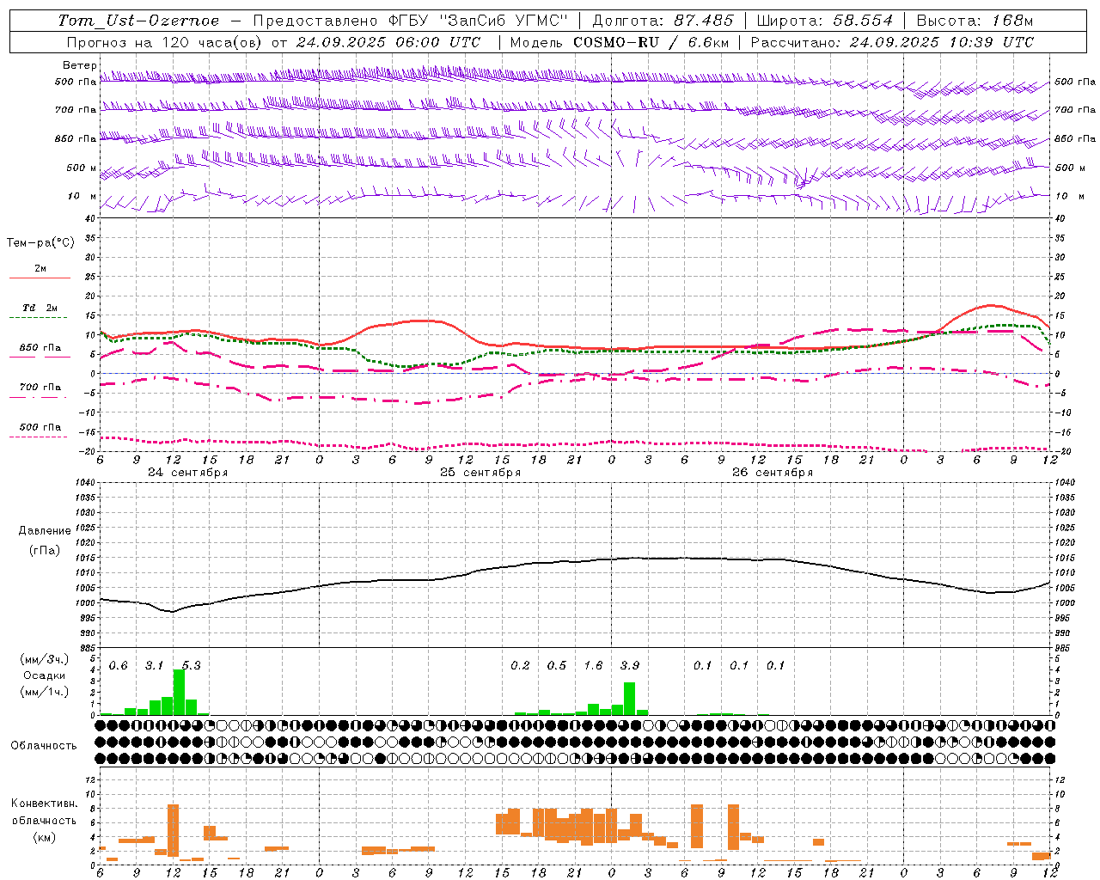Image resolution: width=1100 pixels, height=880 pixels.
Task: Click the Ветер panel label
Action: click(x=79, y=65)
